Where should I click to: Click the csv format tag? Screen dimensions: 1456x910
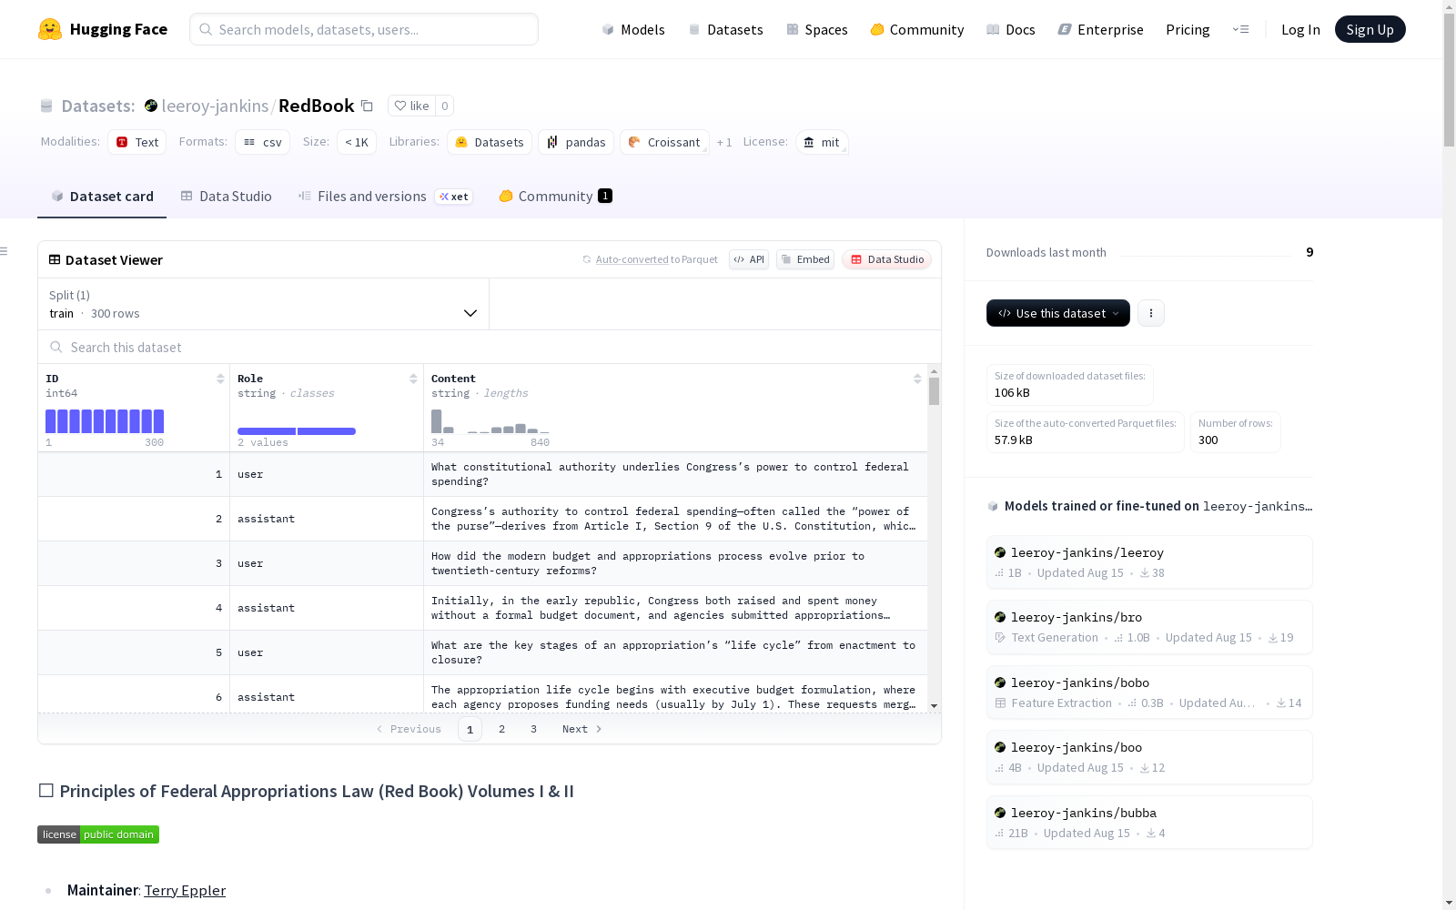coord(263,142)
